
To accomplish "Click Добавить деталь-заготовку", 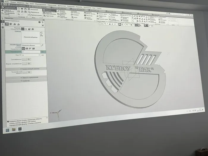I will 90,13.
